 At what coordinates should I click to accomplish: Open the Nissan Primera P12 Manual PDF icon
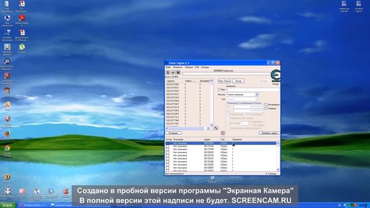(22, 35)
